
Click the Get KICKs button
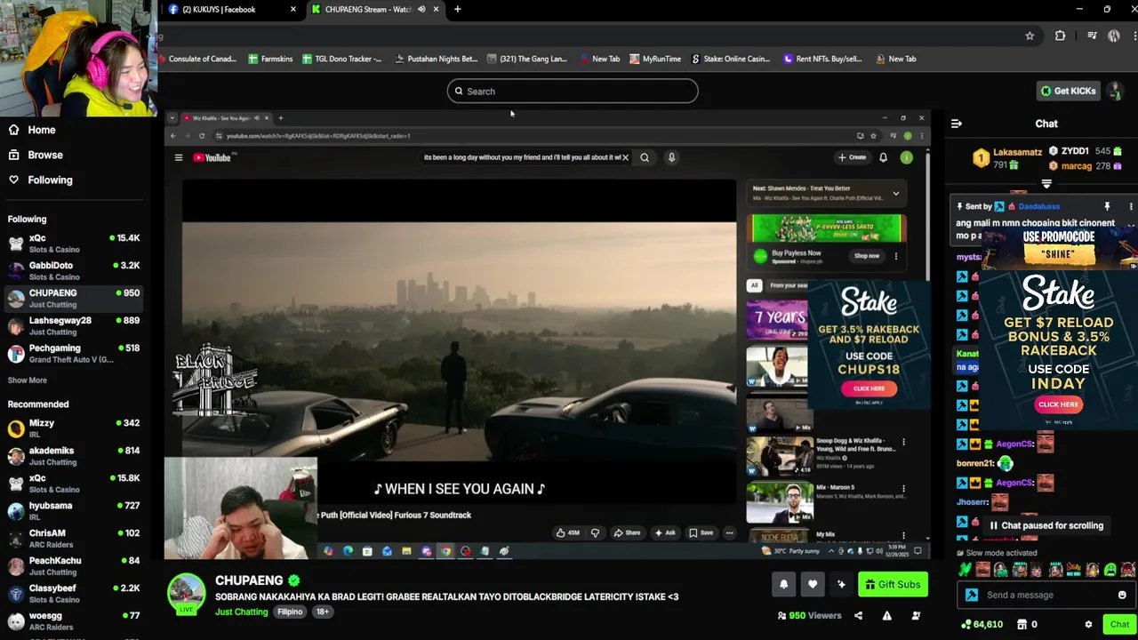(1069, 91)
